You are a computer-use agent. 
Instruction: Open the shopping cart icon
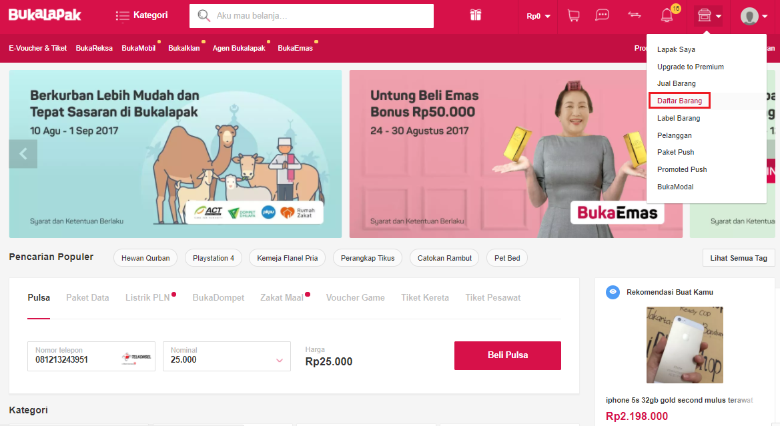point(574,15)
